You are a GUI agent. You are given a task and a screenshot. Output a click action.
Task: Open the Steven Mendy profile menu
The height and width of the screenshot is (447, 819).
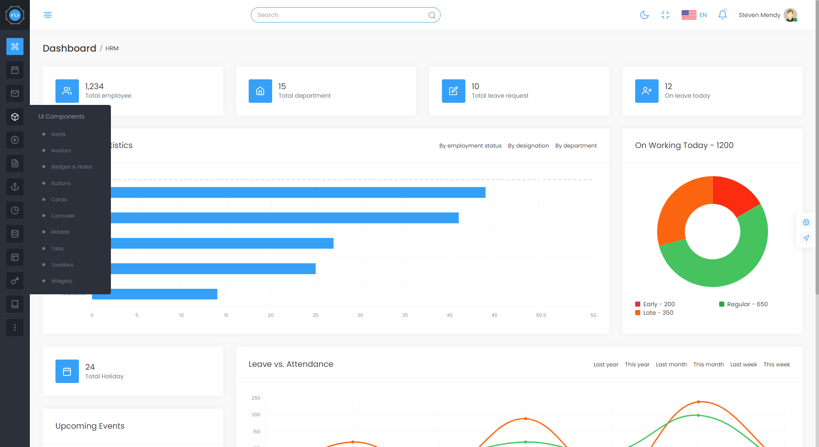pyautogui.click(x=767, y=15)
